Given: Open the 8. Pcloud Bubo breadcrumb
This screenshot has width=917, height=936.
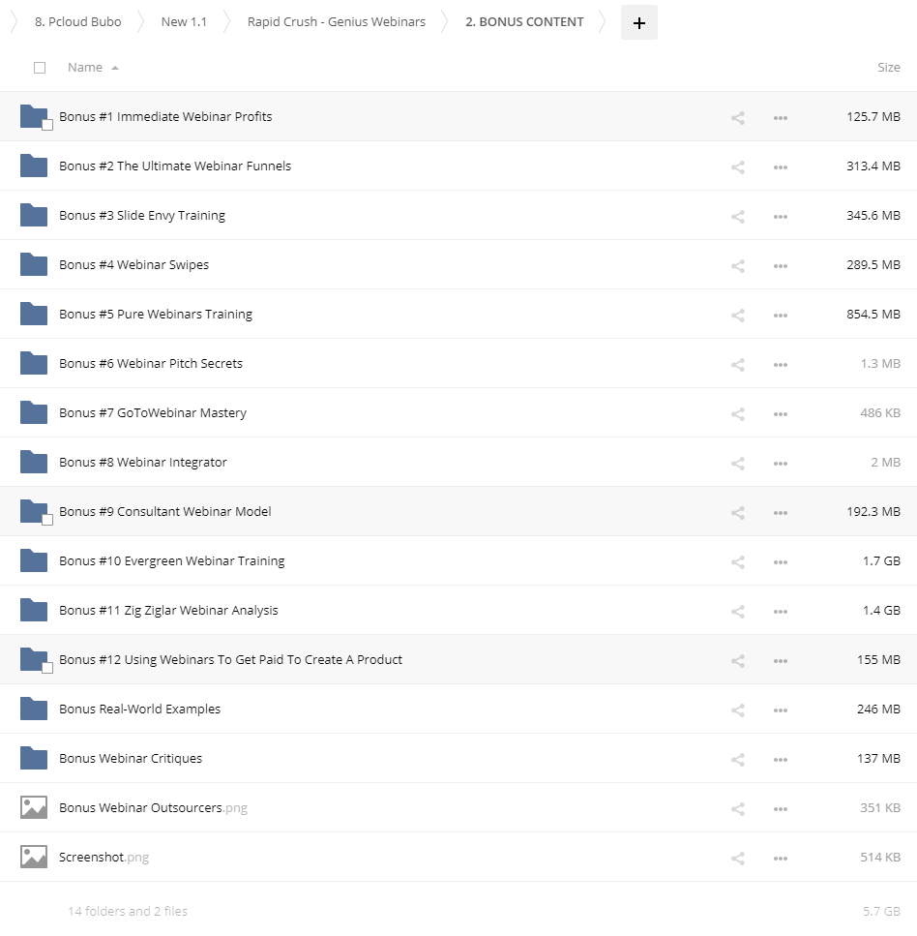Looking at the screenshot, I should click(77, 22).
